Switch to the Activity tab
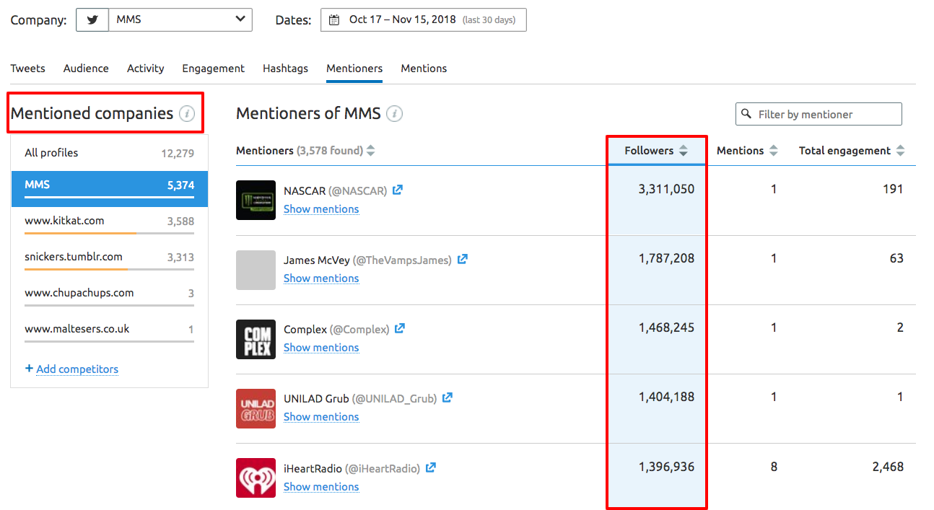 click(145, 69)
